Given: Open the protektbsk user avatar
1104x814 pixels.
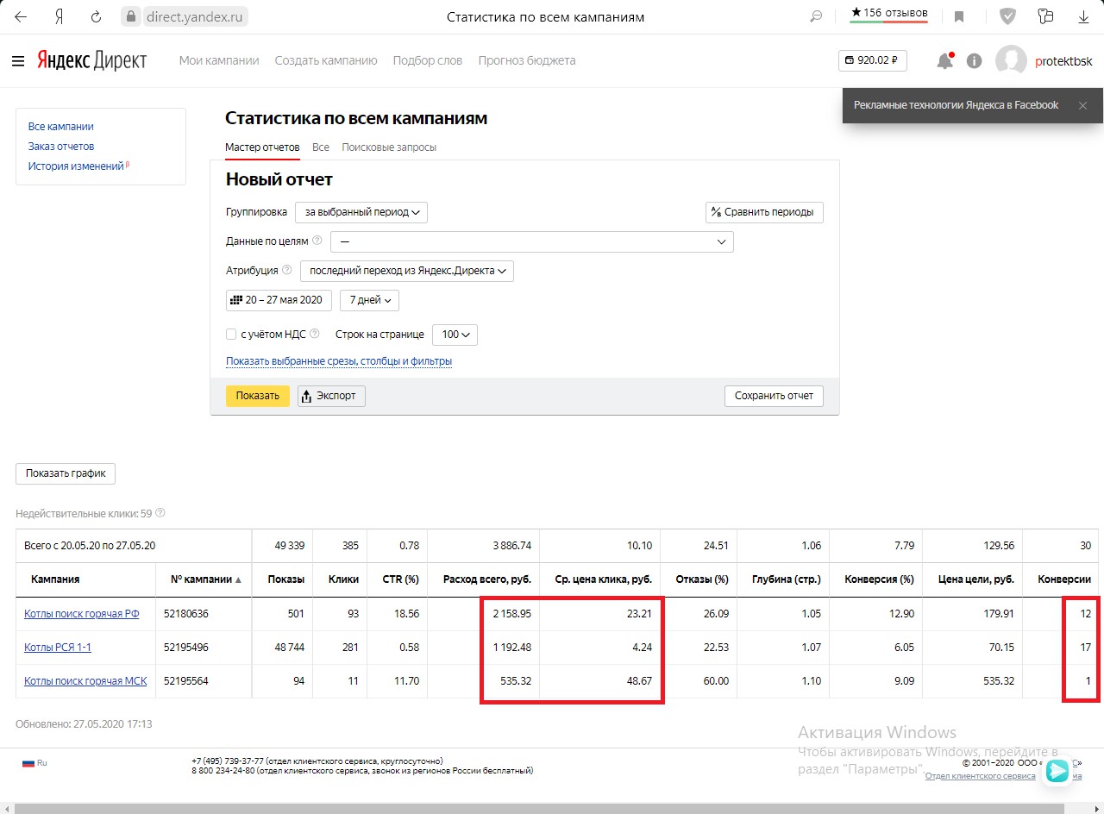Looking at the screenshot, I should point(1011,61).
